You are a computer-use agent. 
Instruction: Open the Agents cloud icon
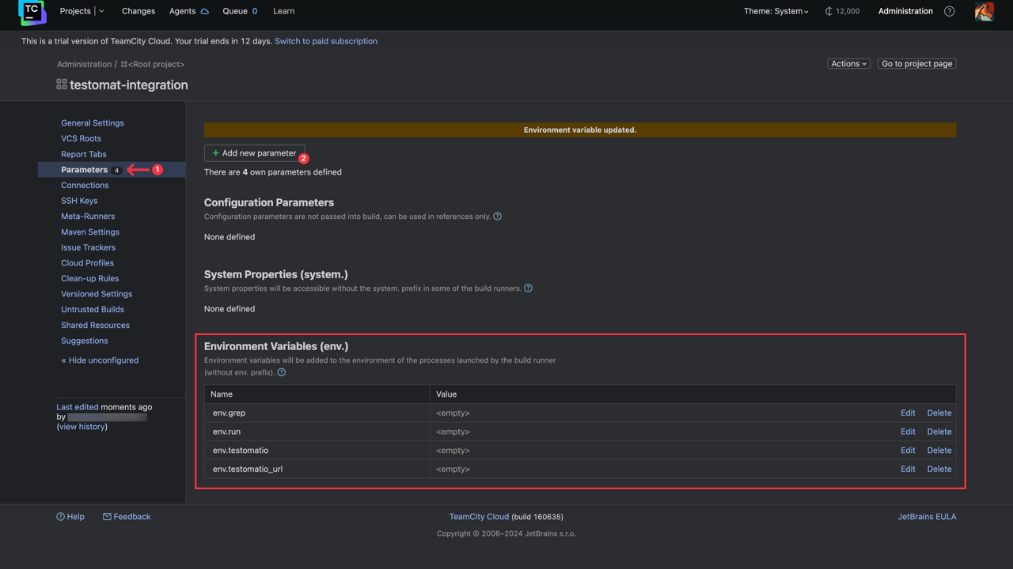tap(204, 11)
